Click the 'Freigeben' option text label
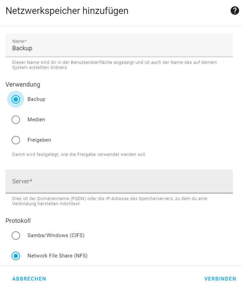Viewport: 242px width, 286px height. pyautogui.click(x=39, y=140)
